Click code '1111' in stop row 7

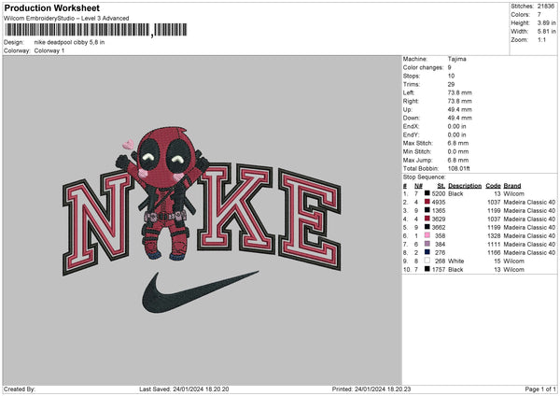(494, 244)
